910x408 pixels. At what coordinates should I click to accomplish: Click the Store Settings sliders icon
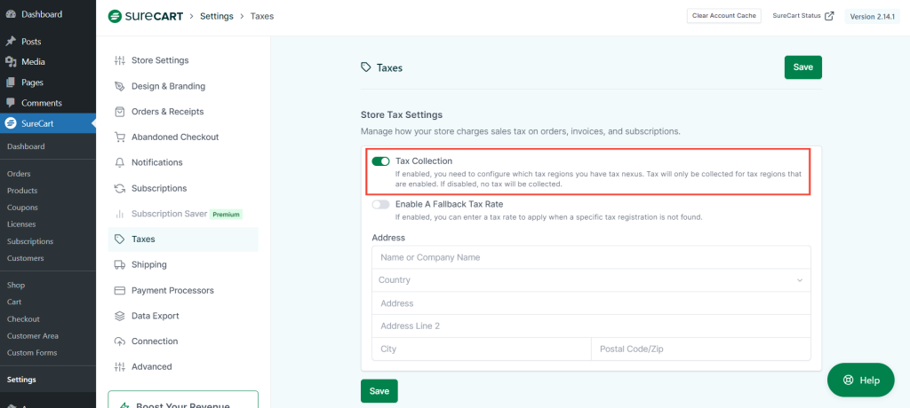point(120,60)
